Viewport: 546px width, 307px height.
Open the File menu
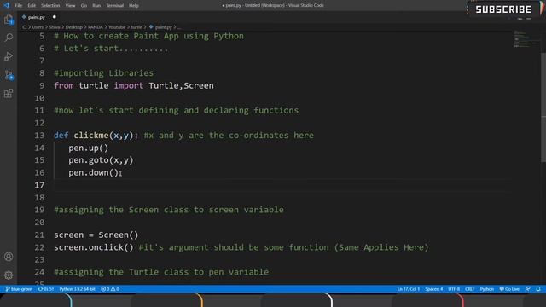click(19, 6)
